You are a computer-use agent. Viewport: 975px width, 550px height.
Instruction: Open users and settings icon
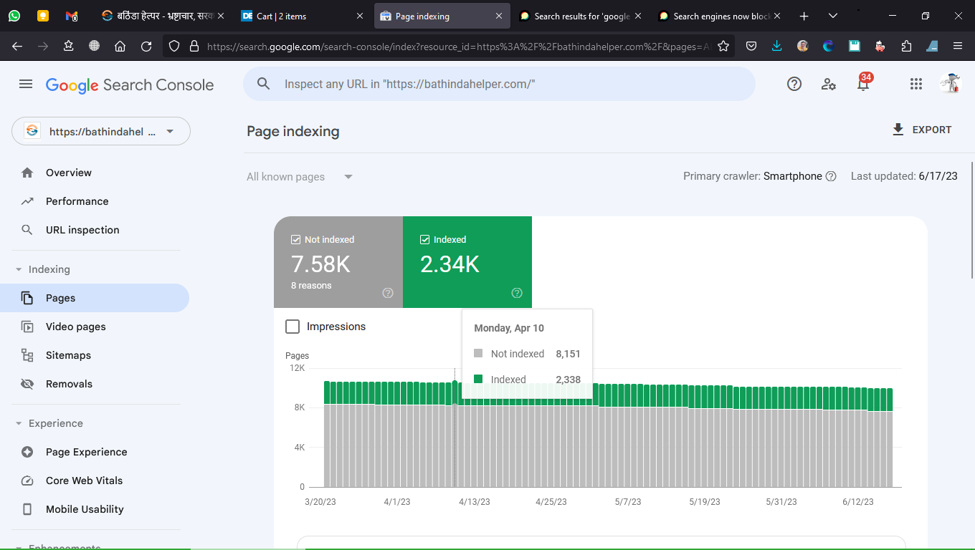pos(829,84)
